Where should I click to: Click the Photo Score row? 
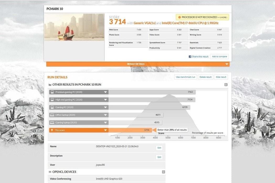[128, 36]
